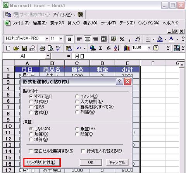Click the キャンセル button
The height and width of the screenshot is (173, 186).
coord(117,163)
